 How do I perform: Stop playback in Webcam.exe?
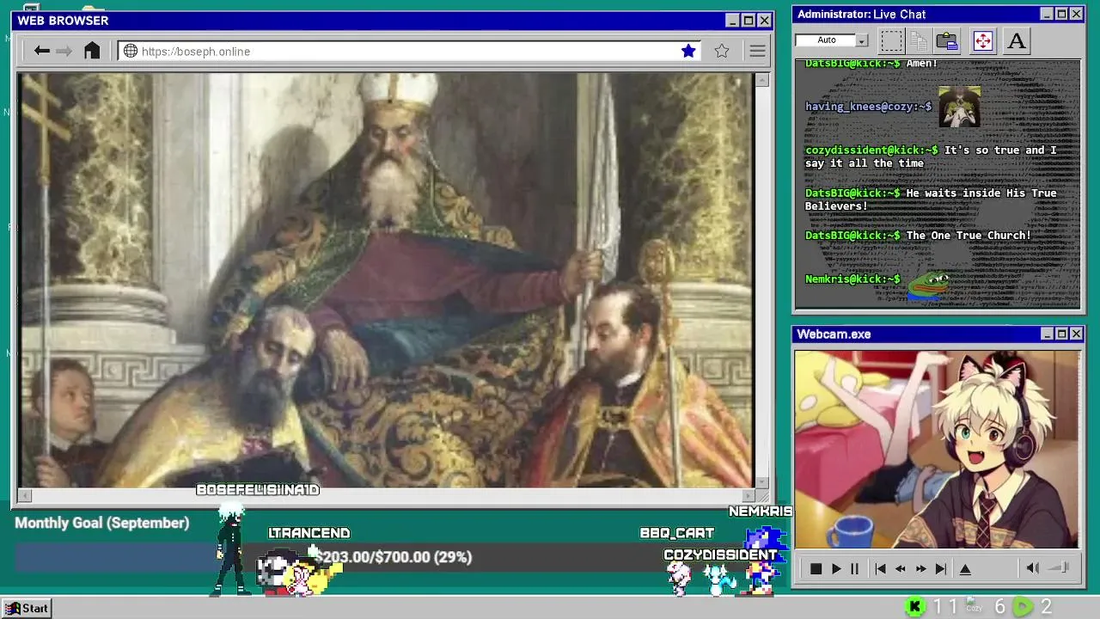click(816, 568)
